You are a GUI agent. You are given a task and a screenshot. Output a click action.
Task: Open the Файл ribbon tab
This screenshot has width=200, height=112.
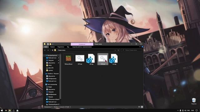click(x=46, y=47)
